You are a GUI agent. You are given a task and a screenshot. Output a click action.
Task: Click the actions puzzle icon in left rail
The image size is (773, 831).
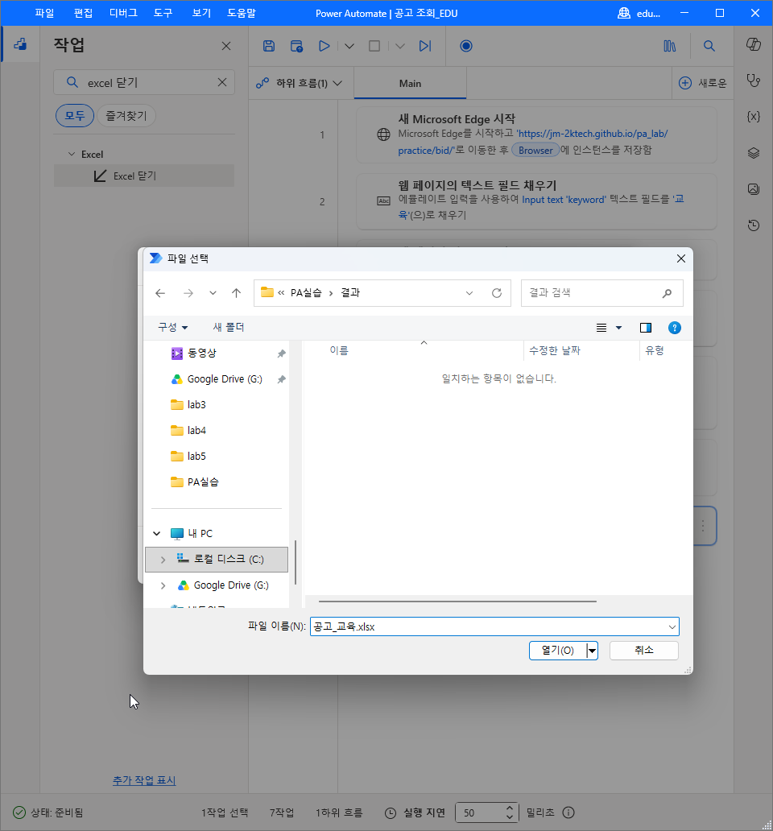coord(20,44)
